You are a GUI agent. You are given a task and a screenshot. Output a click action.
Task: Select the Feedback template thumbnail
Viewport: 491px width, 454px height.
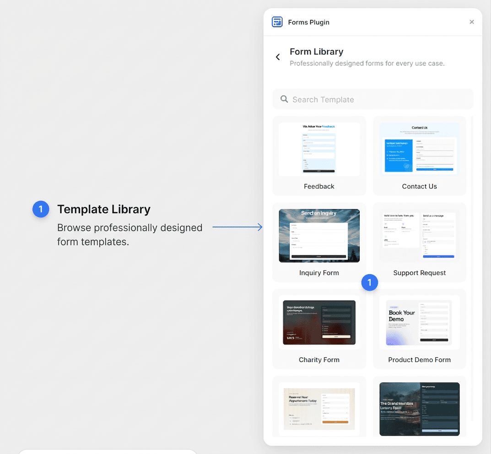[x=319, y=149]
